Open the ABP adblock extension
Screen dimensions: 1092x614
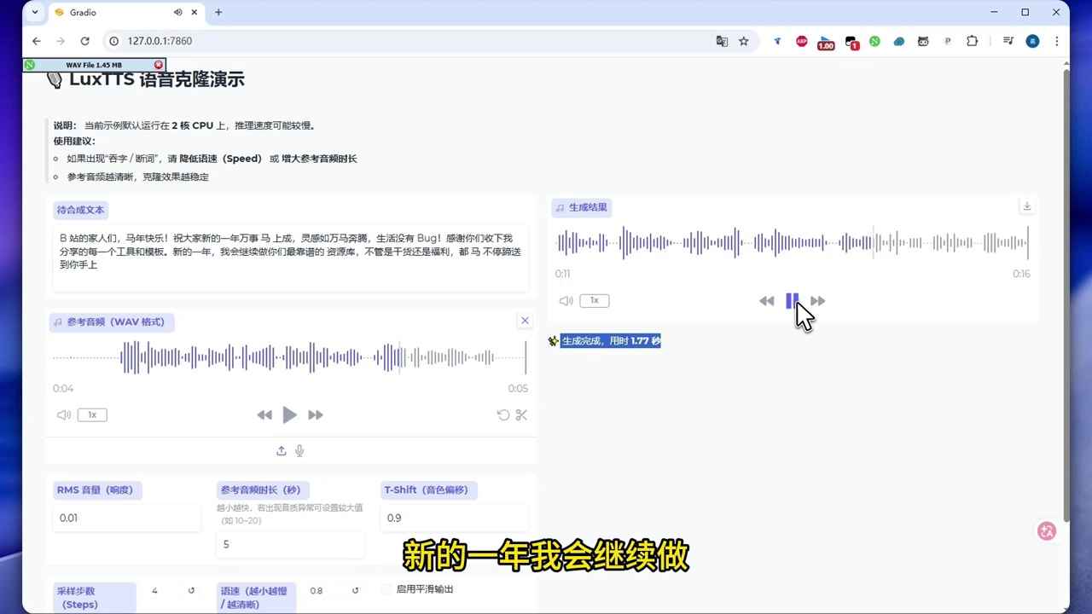[x=802, y=41]
